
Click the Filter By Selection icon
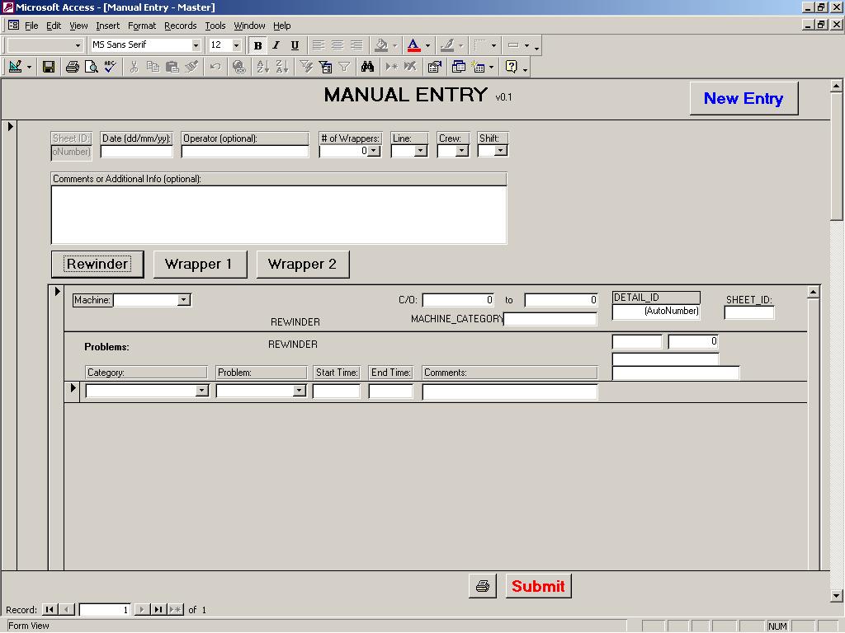click(x=306, y=67)
